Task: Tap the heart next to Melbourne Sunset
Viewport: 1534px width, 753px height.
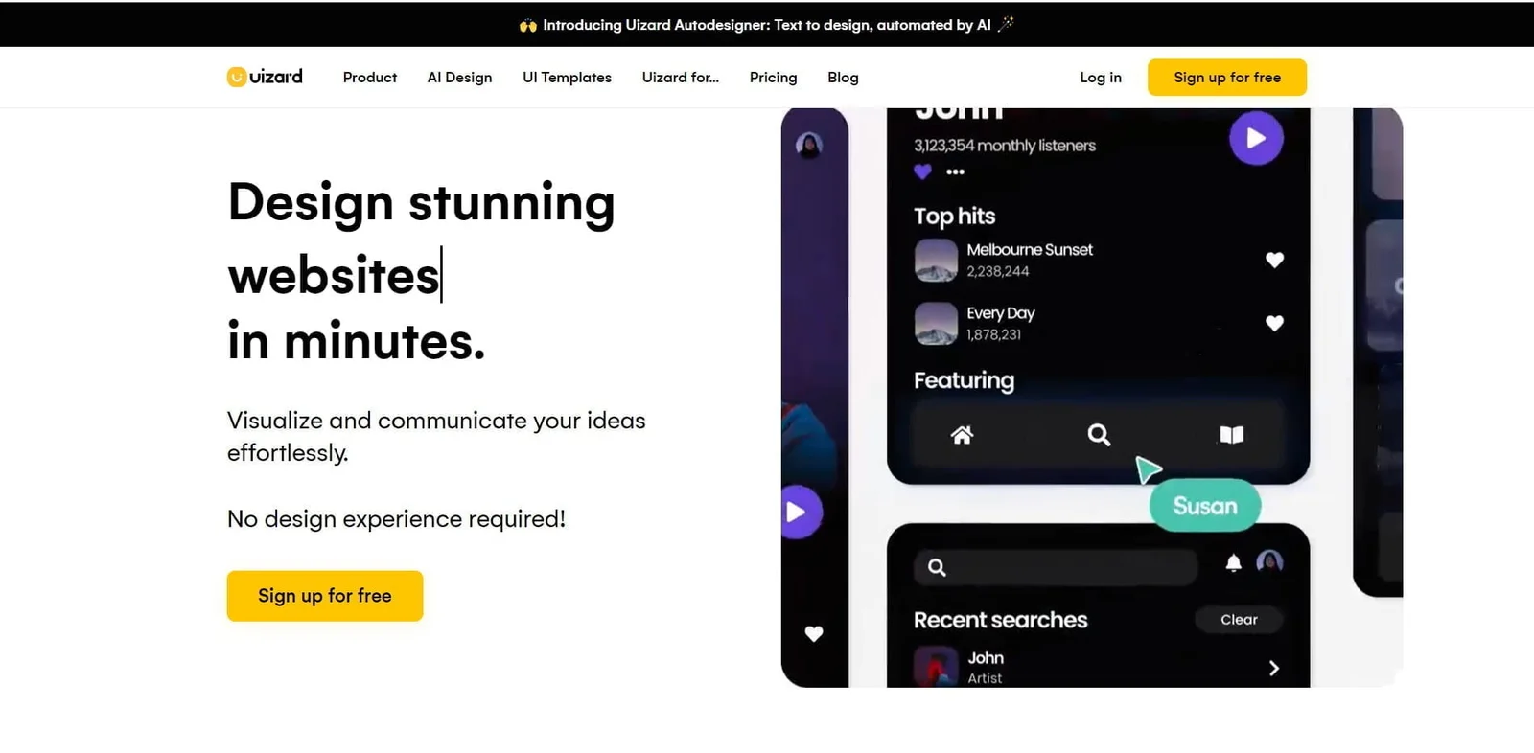Action: [x=1274, y=260]
